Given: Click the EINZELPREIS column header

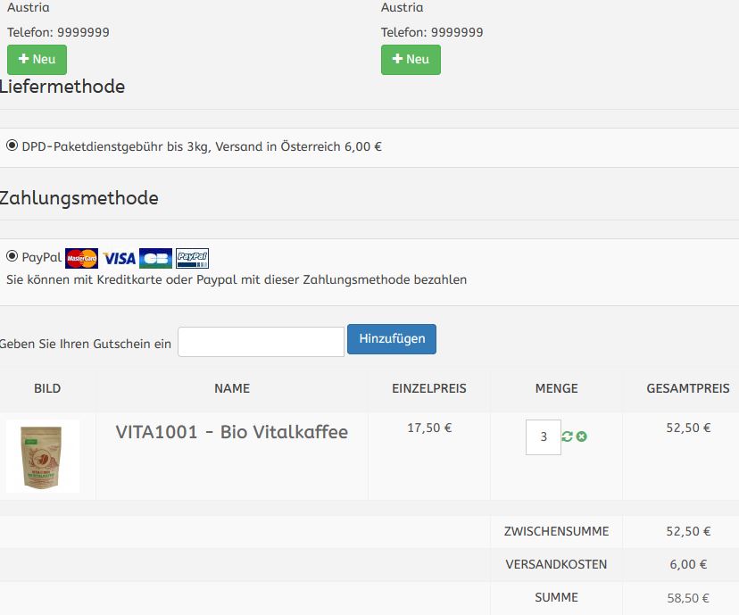Looking at the screenshot, I should [x=429, y=388].
